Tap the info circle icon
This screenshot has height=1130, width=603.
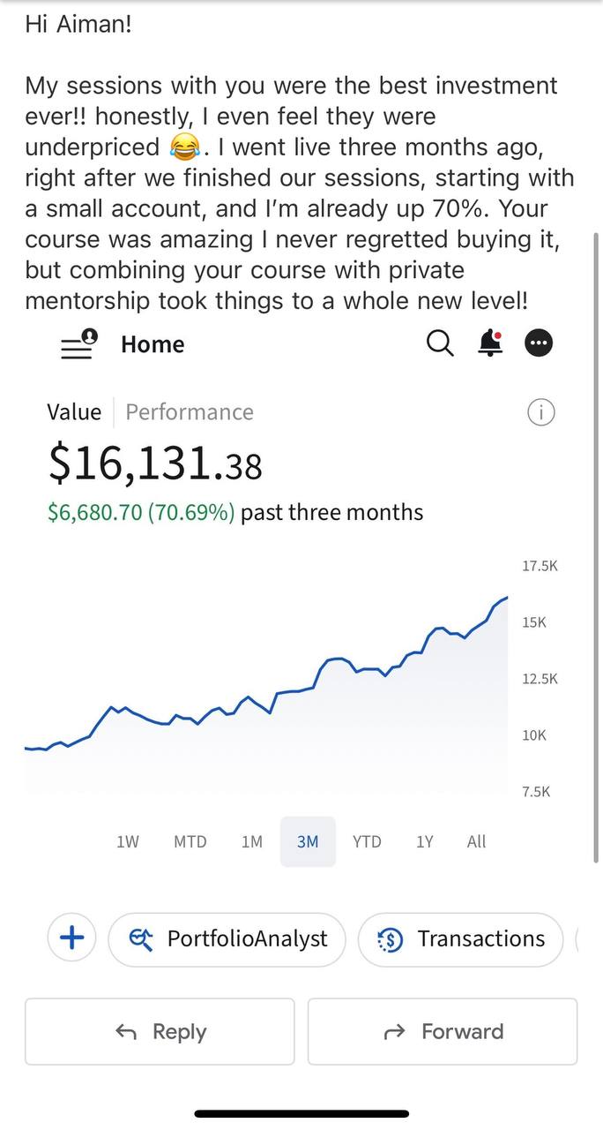[x=540, y=412]
